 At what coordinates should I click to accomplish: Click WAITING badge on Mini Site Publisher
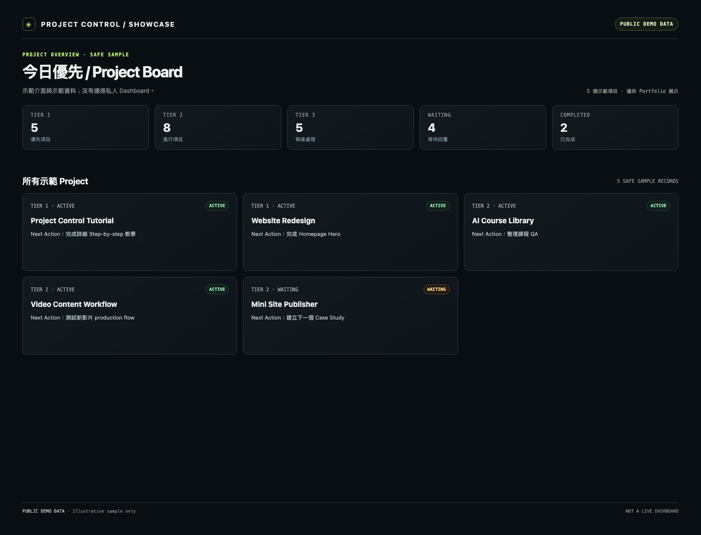[437, 289]
